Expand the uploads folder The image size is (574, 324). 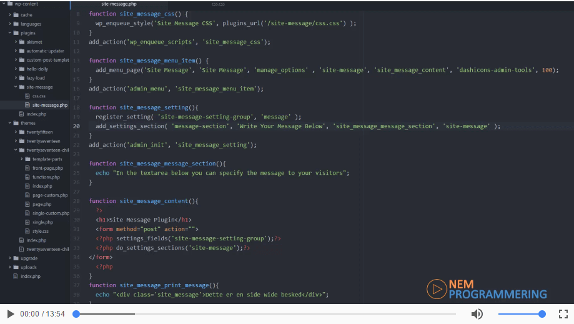pos(10,267)
